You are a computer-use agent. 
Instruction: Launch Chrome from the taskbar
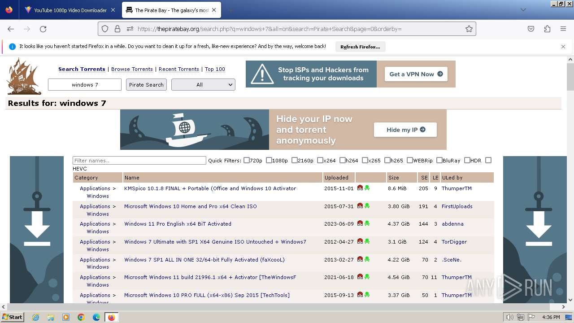tap(81, 317)
